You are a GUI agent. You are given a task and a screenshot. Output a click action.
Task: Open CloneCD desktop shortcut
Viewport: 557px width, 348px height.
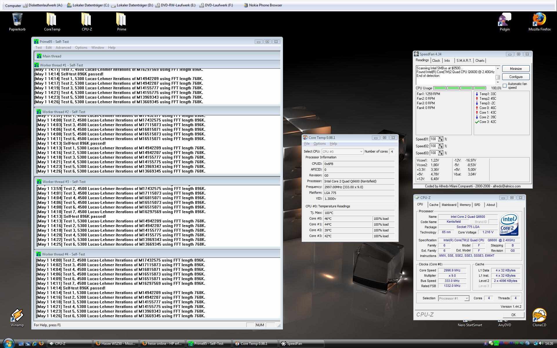click(539, 317)
